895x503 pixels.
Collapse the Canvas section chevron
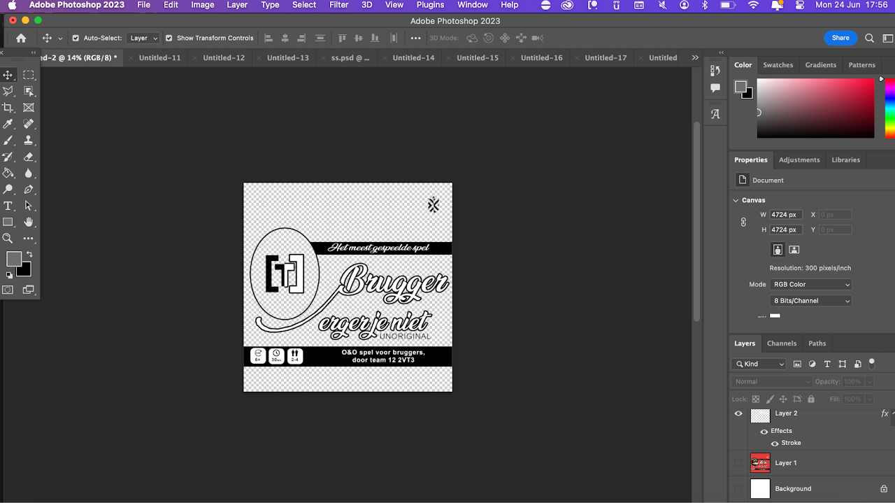(x=736, y=200)
